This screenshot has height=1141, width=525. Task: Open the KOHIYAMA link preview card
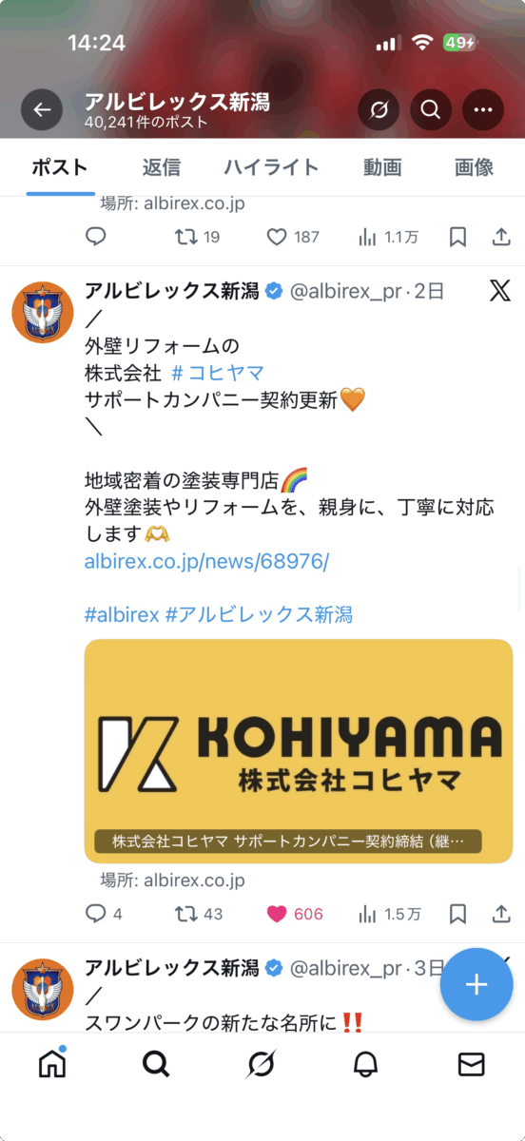tap(299, 751)
